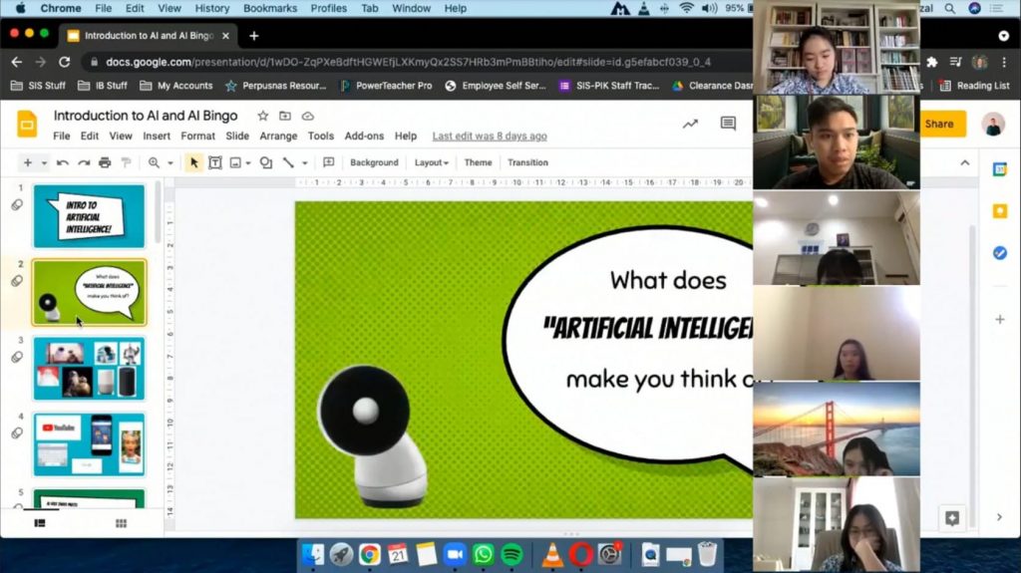Click the Shape tool icon
Viewport: 1021px width, 573px height.
tap(265, 162)
